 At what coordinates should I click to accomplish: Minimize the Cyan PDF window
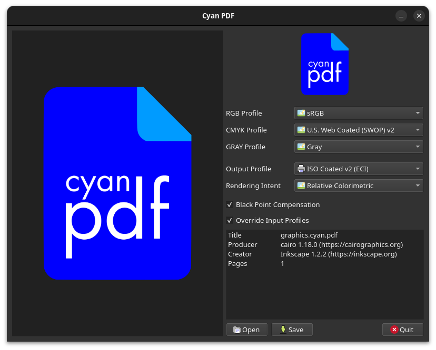click(x=401, y=16)
